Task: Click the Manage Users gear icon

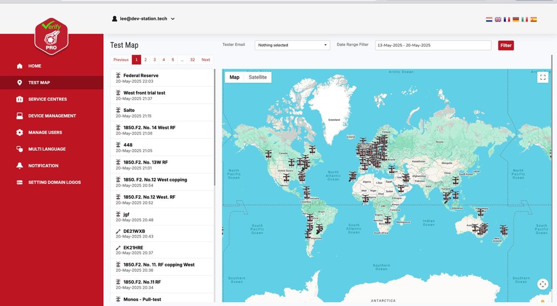Action: (x=20, y=132)
